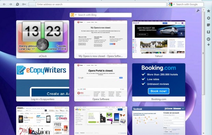Reload the page with the refresh icon
Viewport: 212px width, 135px height.
point(17,4)
